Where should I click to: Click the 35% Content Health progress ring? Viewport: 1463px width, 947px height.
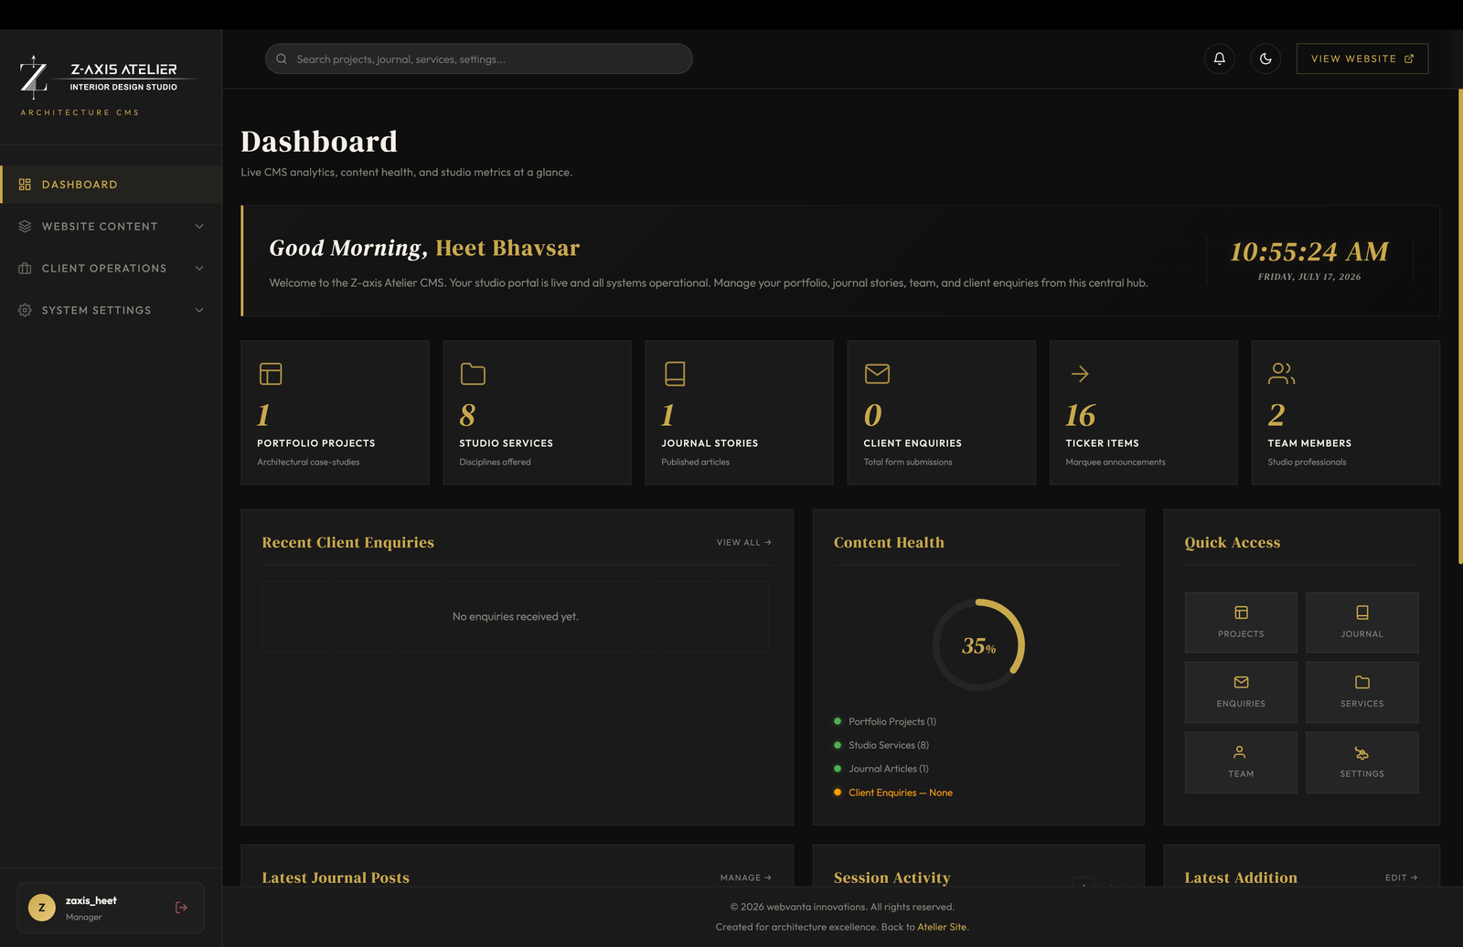click(978, 645)
